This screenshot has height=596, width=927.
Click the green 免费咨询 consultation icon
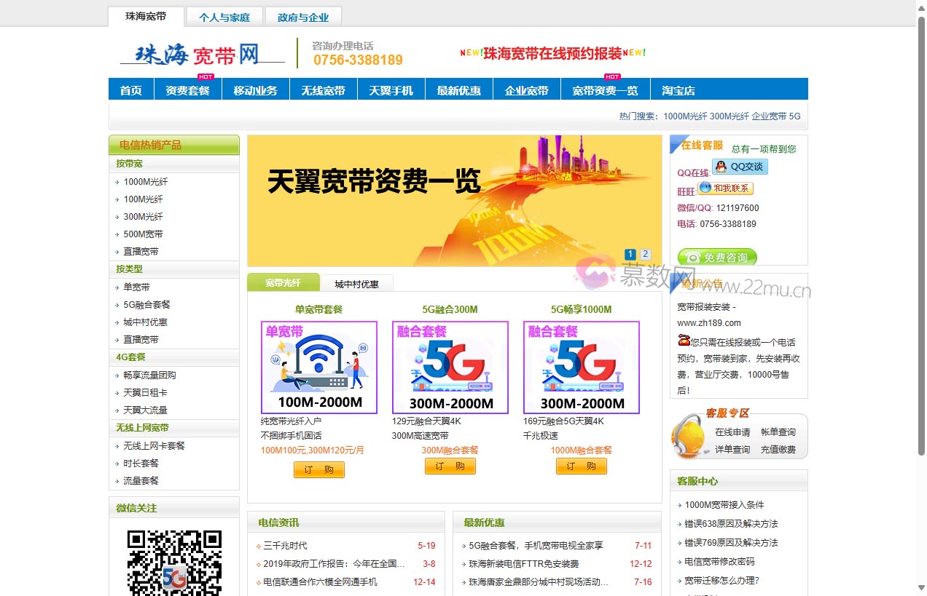(717, 256)
